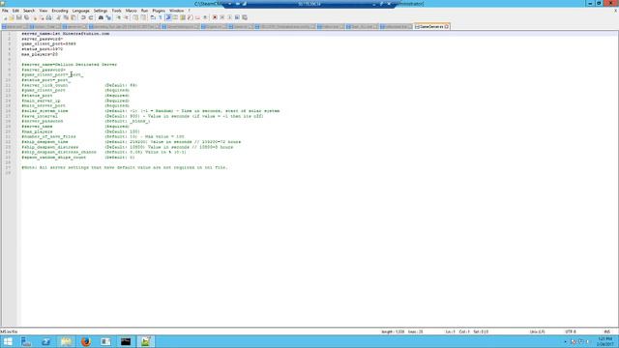The width and height of the screenshot is (619, 348).
Task: Click the Print toolbar icon
Action: [48, 17]
